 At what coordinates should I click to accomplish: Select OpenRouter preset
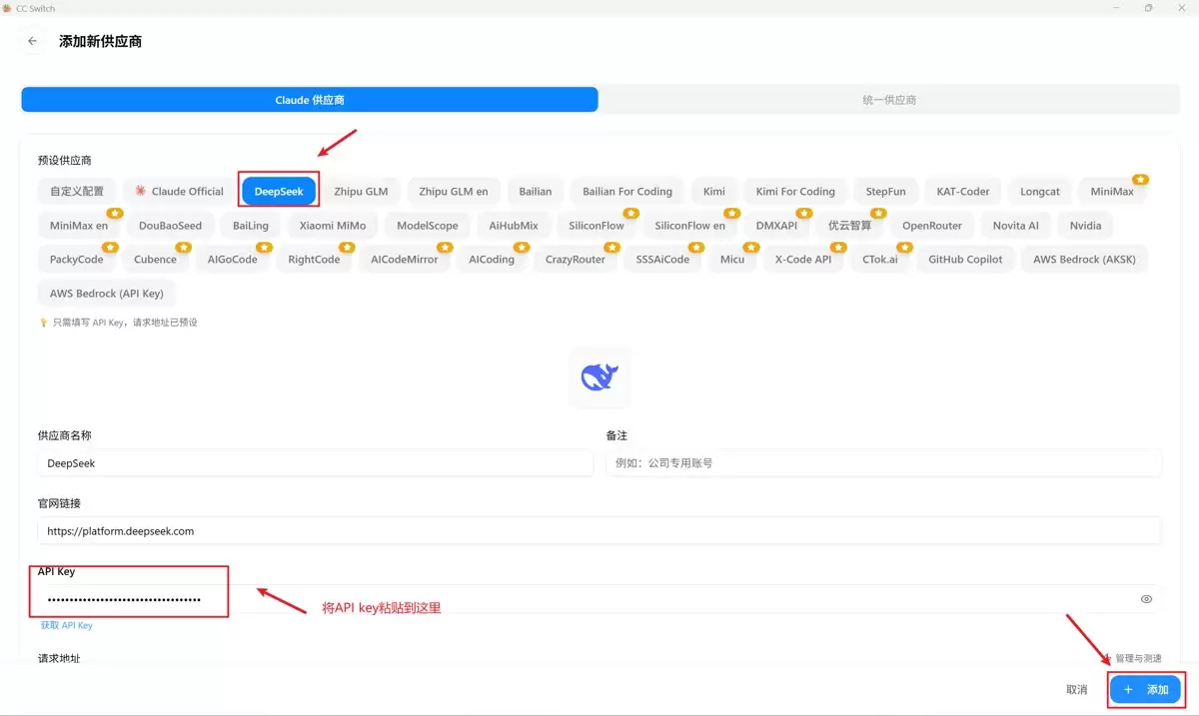point(932,226)
